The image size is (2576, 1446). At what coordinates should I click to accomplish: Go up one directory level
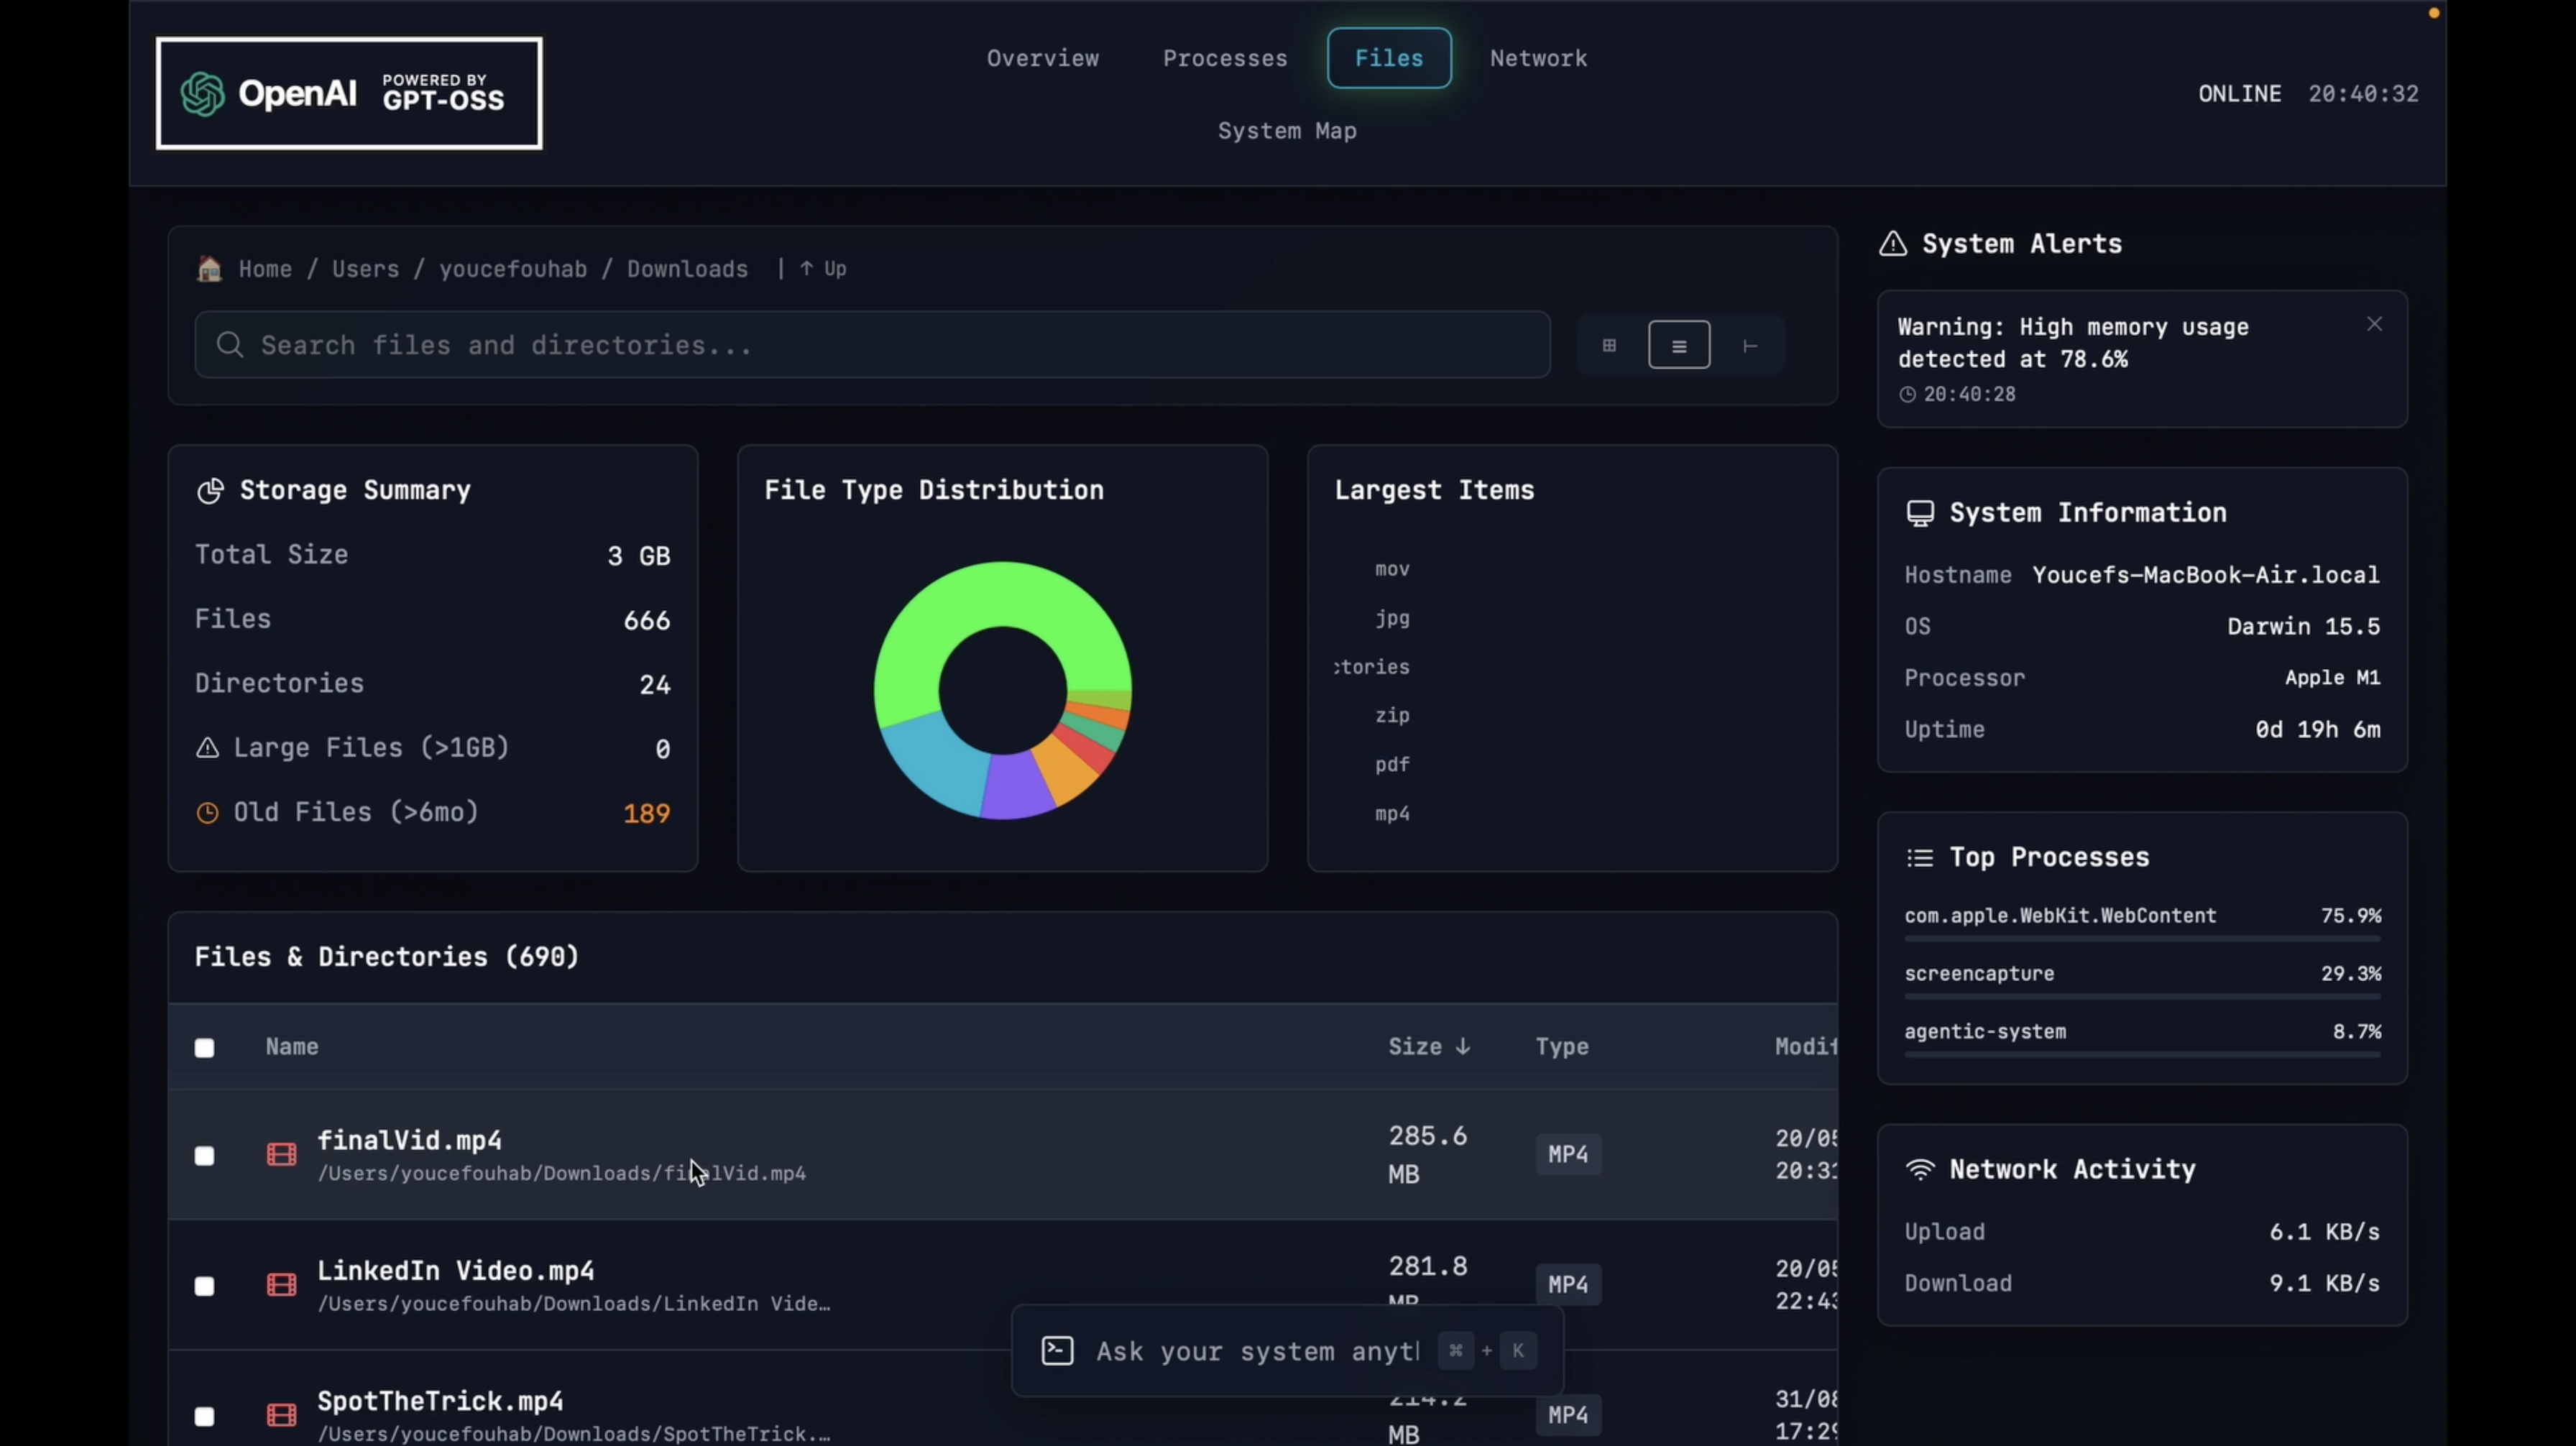[x=823, y=269]
